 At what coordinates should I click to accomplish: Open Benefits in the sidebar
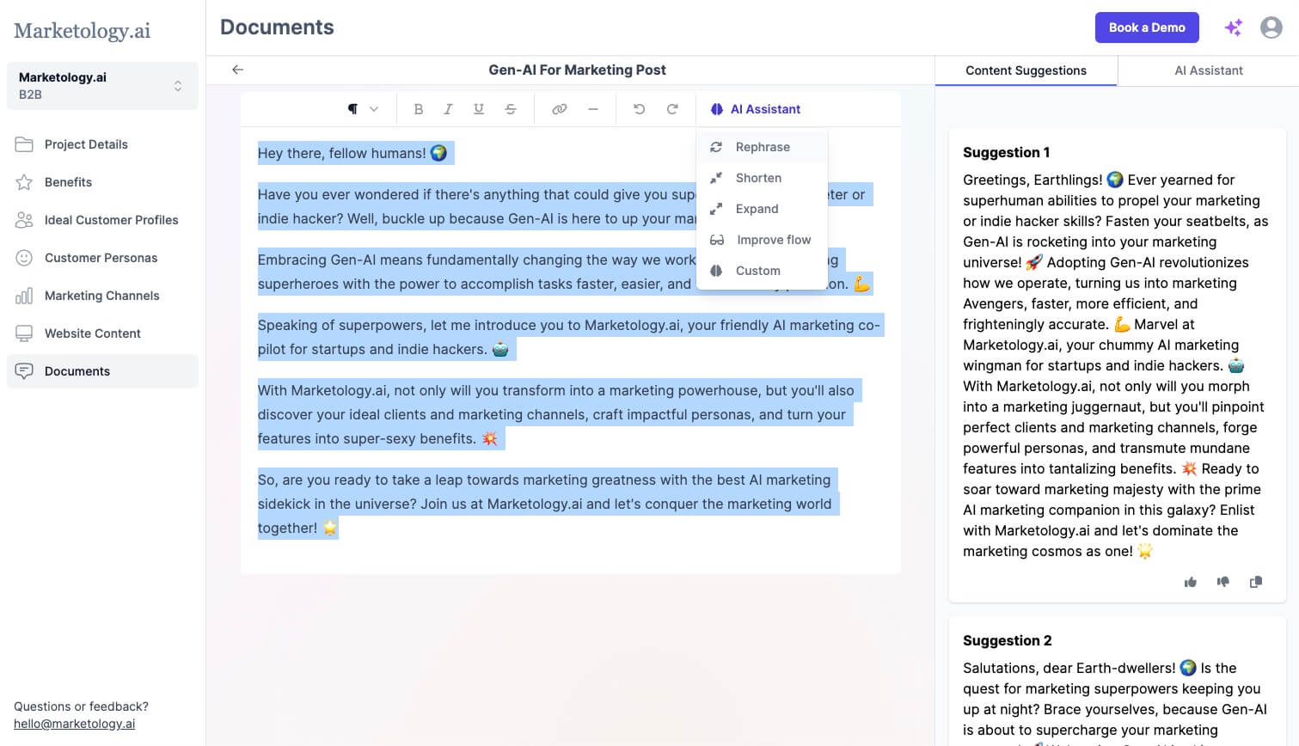(x=102, y=182)
